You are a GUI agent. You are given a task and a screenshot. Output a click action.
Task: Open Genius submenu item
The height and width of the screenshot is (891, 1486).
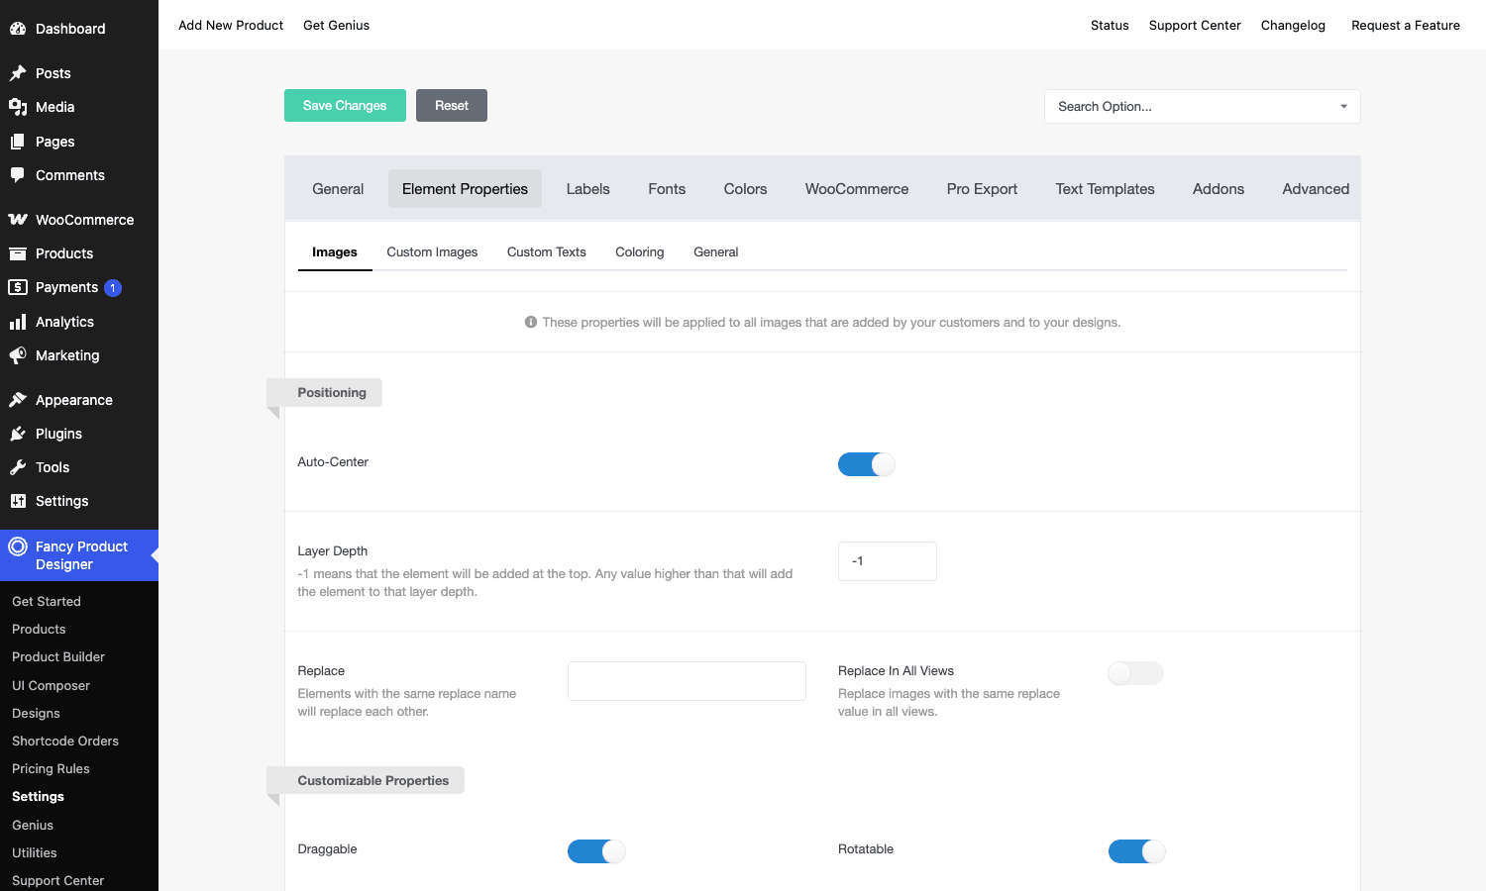pos(33,826)
